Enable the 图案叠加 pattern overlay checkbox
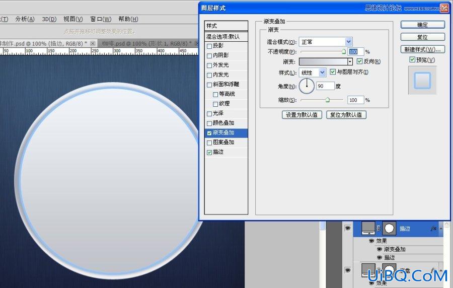453x288 pixels. pyautogui.click(x=209, y=142)
